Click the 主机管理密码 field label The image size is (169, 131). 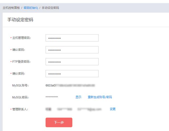click(22, 38)
